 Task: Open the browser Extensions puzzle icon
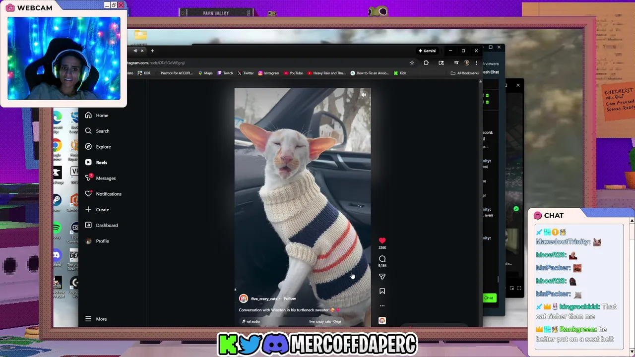[x=426, y=63]
